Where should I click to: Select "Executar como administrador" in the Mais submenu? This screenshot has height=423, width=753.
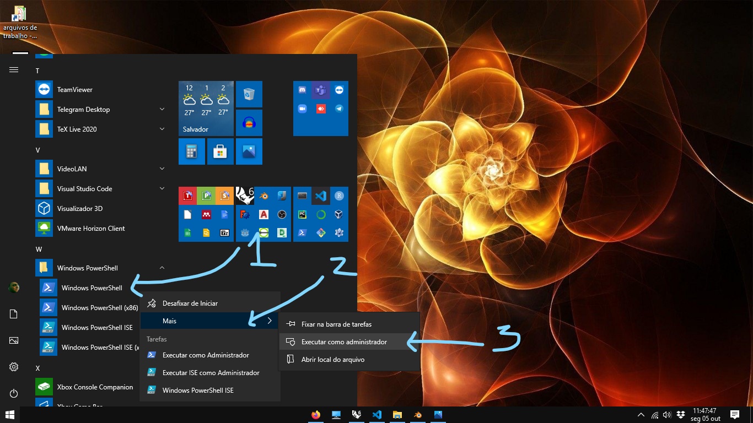click(344, 342)
